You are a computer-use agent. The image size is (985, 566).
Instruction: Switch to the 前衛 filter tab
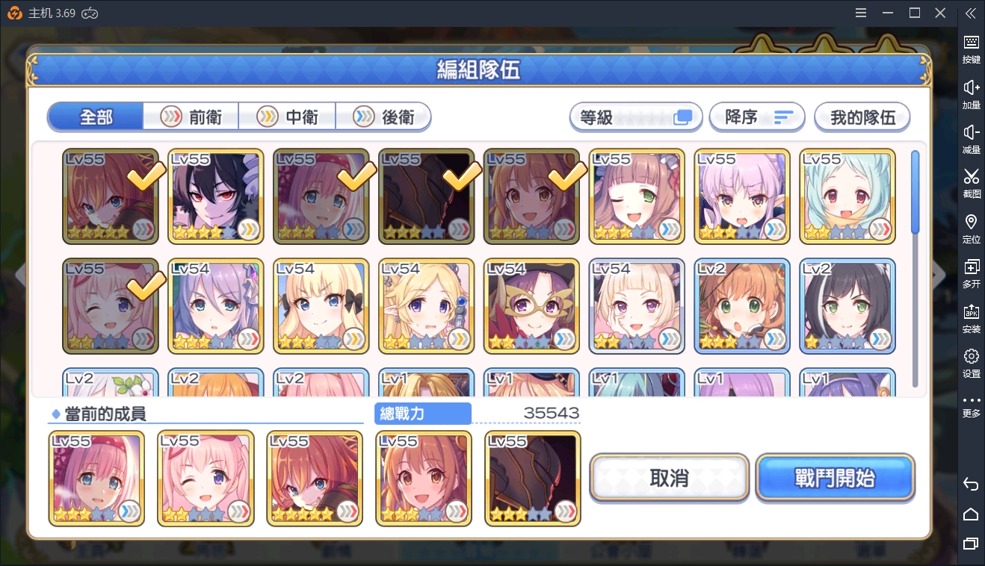click(191, 117)
